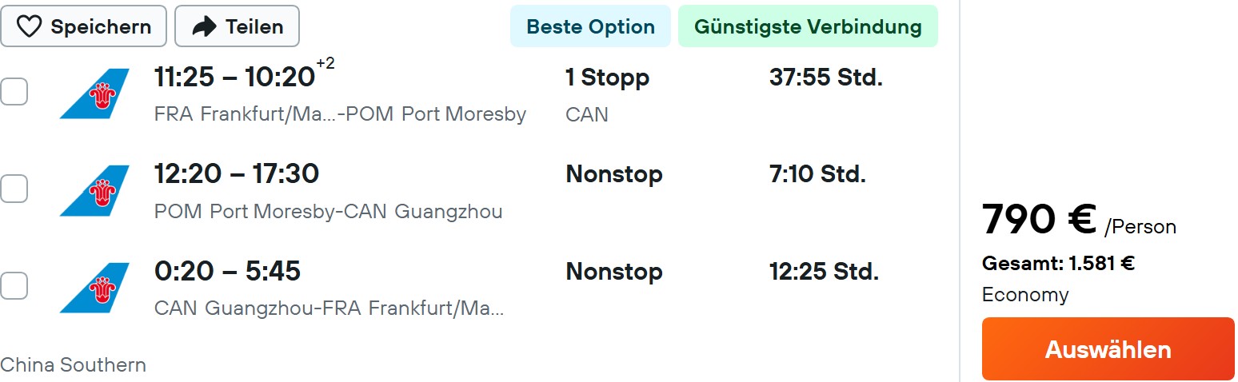
Task: Click the 37:55 Std. duration text
Action: tap(825, 78)
